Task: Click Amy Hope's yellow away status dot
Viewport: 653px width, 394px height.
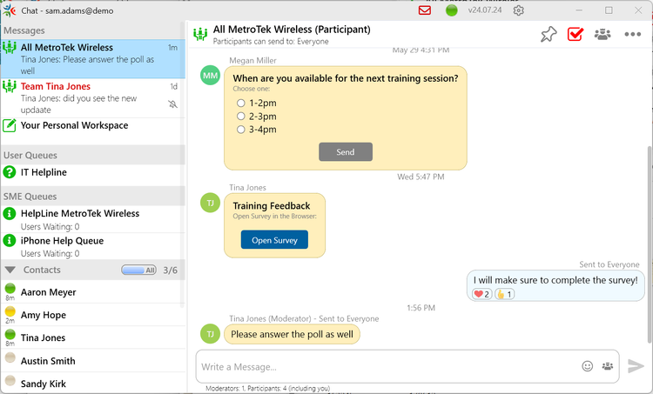Action: click(10, 311)
